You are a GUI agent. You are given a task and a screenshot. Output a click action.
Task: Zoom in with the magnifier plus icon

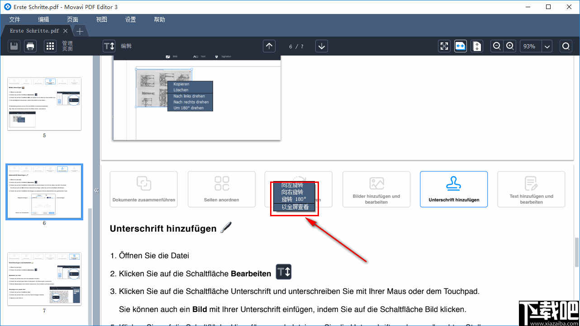[509, 46]
